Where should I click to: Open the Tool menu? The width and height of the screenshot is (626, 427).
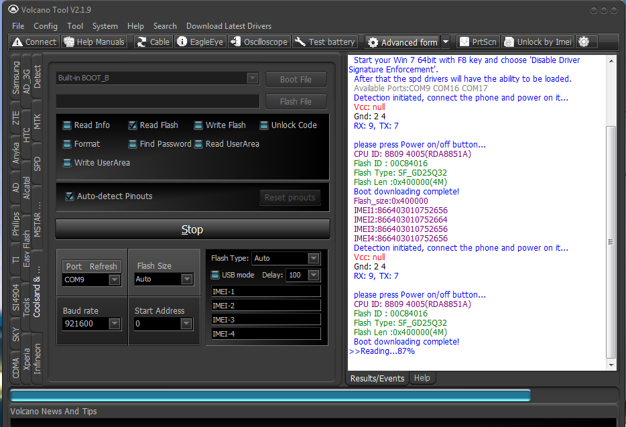[75, 26]
